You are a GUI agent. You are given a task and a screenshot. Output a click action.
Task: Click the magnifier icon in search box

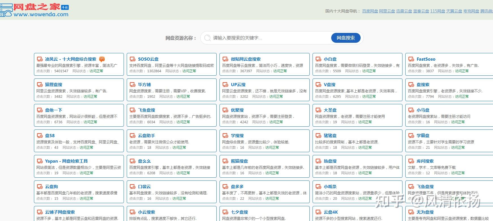[207, 38]
